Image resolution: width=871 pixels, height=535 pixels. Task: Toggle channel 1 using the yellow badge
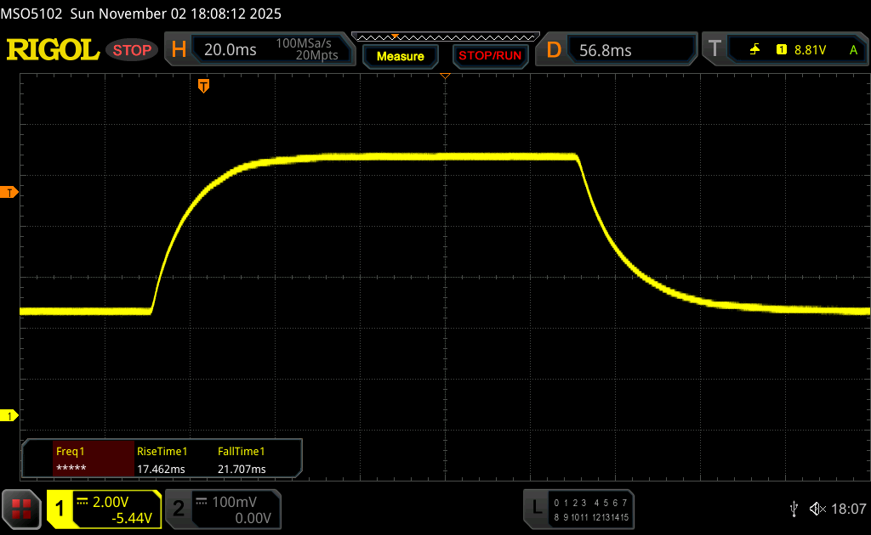tap(60, 509)
